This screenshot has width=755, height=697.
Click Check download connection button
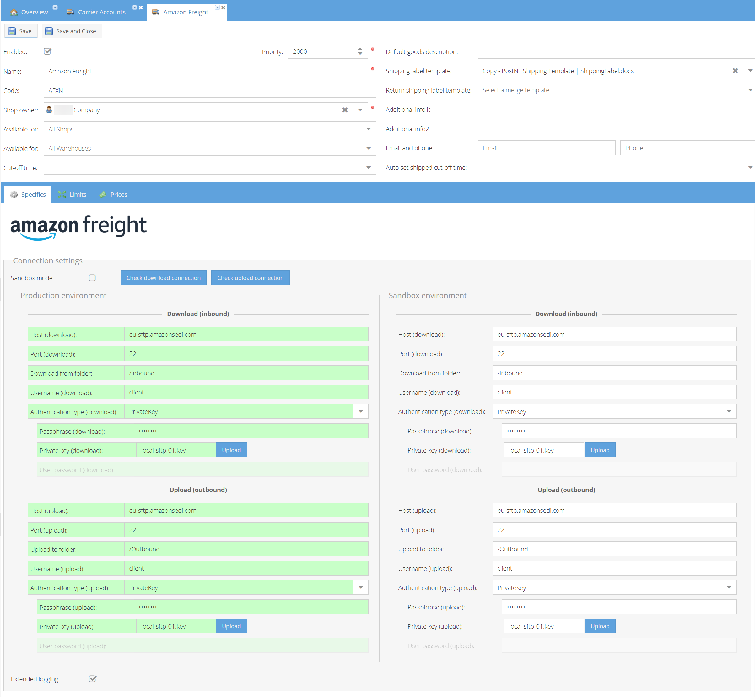(163, 278)
